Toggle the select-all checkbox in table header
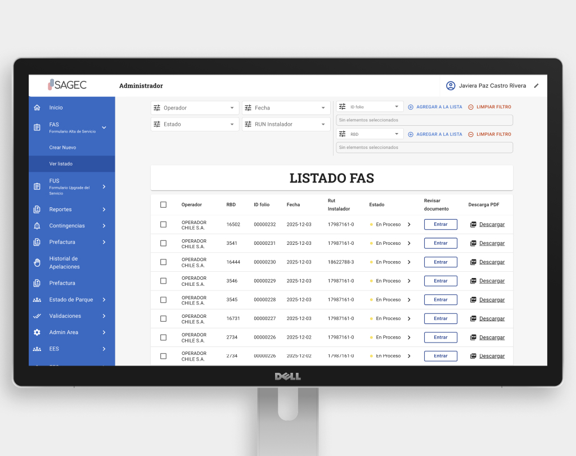This screenshot has height=456, width=576. point(163,205)
